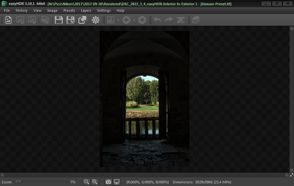Screen dimensions: 294x186
Task: Click the vertical scrollbar down arrow
Action: (x=291, y=170)
